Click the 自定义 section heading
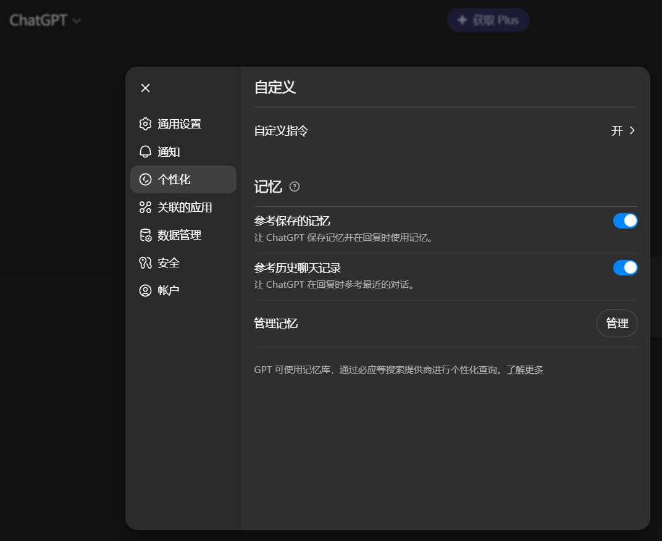Screen dimensions: 662x541 (x=275, y=87)
